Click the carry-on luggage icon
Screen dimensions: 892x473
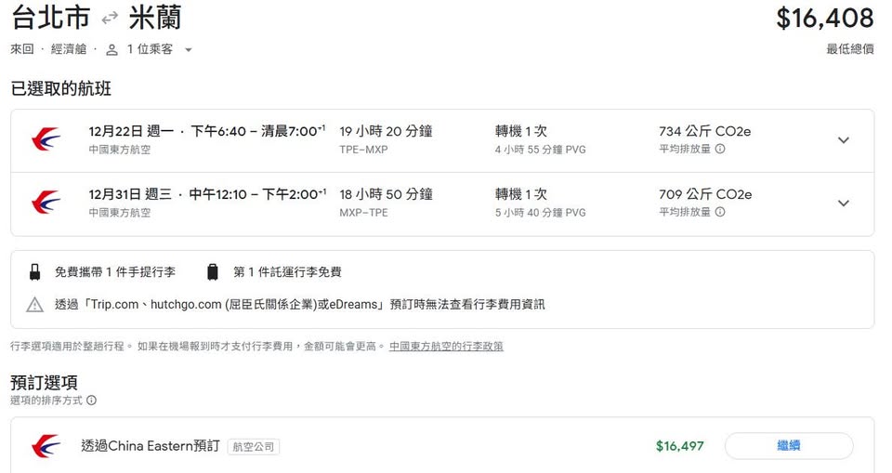click(35, 272)
